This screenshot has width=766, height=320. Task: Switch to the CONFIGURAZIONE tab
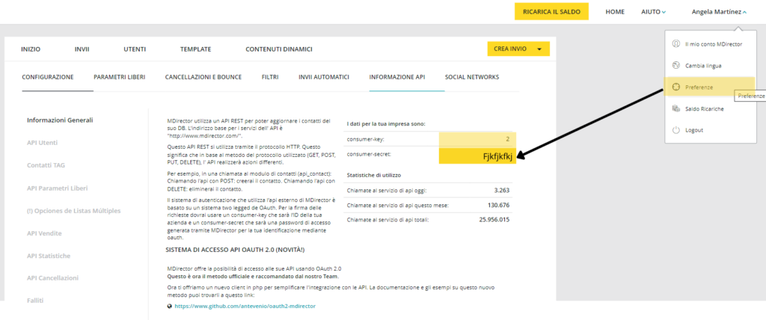tap(48, 77)
